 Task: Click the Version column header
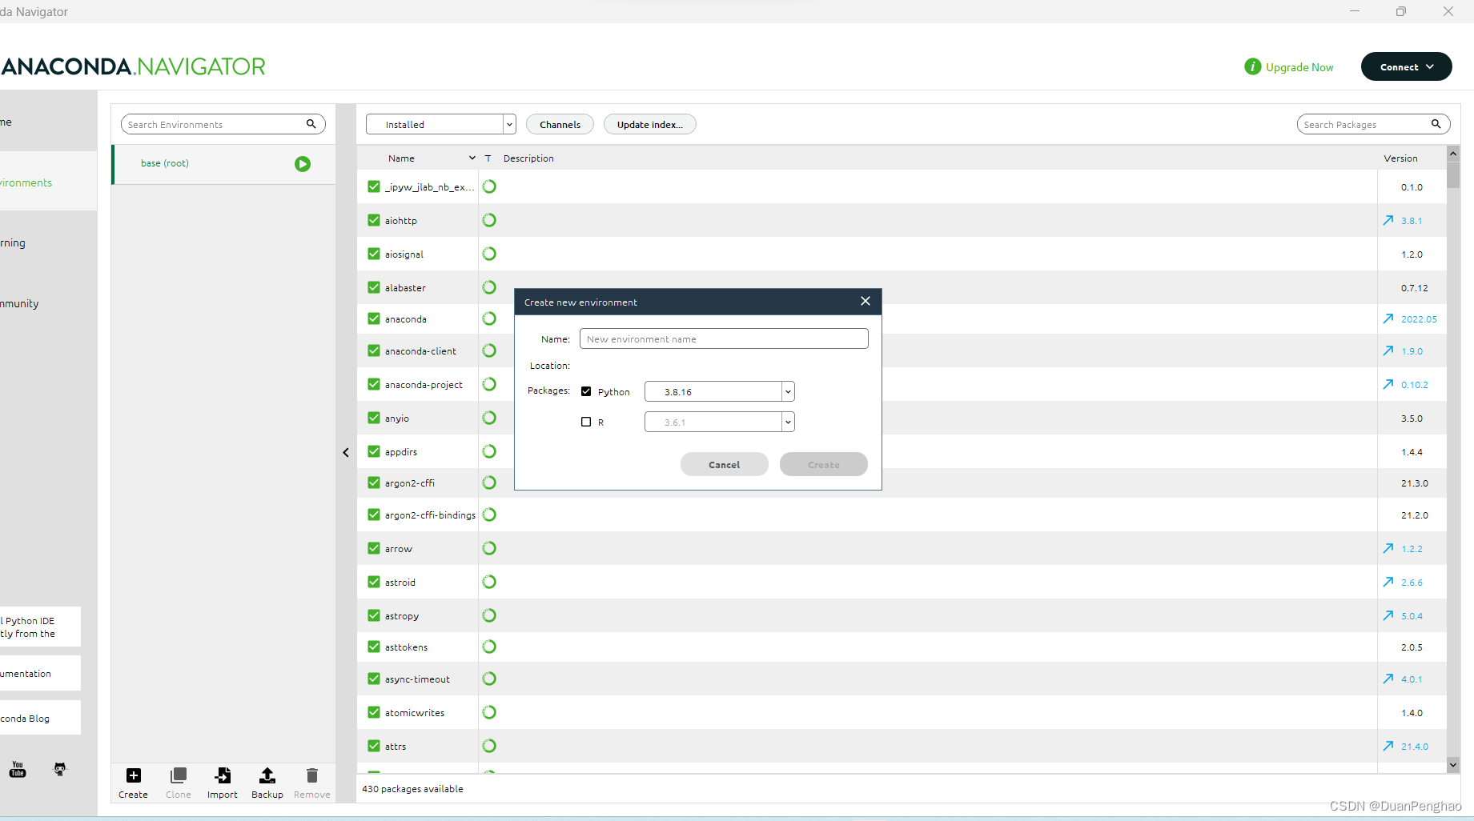click(x=1400, y=158)
